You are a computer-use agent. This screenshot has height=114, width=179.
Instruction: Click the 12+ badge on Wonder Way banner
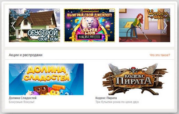pyautogui.click(x=167, y=11)
